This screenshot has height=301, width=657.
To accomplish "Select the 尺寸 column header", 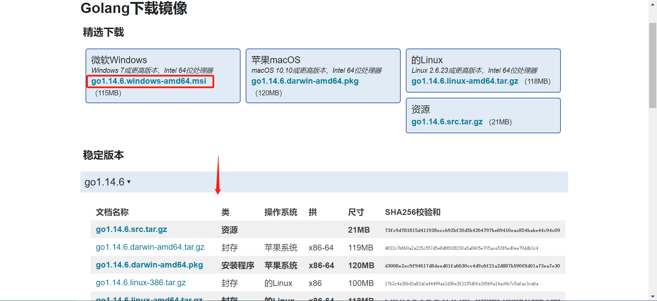I will pos(356,212).
